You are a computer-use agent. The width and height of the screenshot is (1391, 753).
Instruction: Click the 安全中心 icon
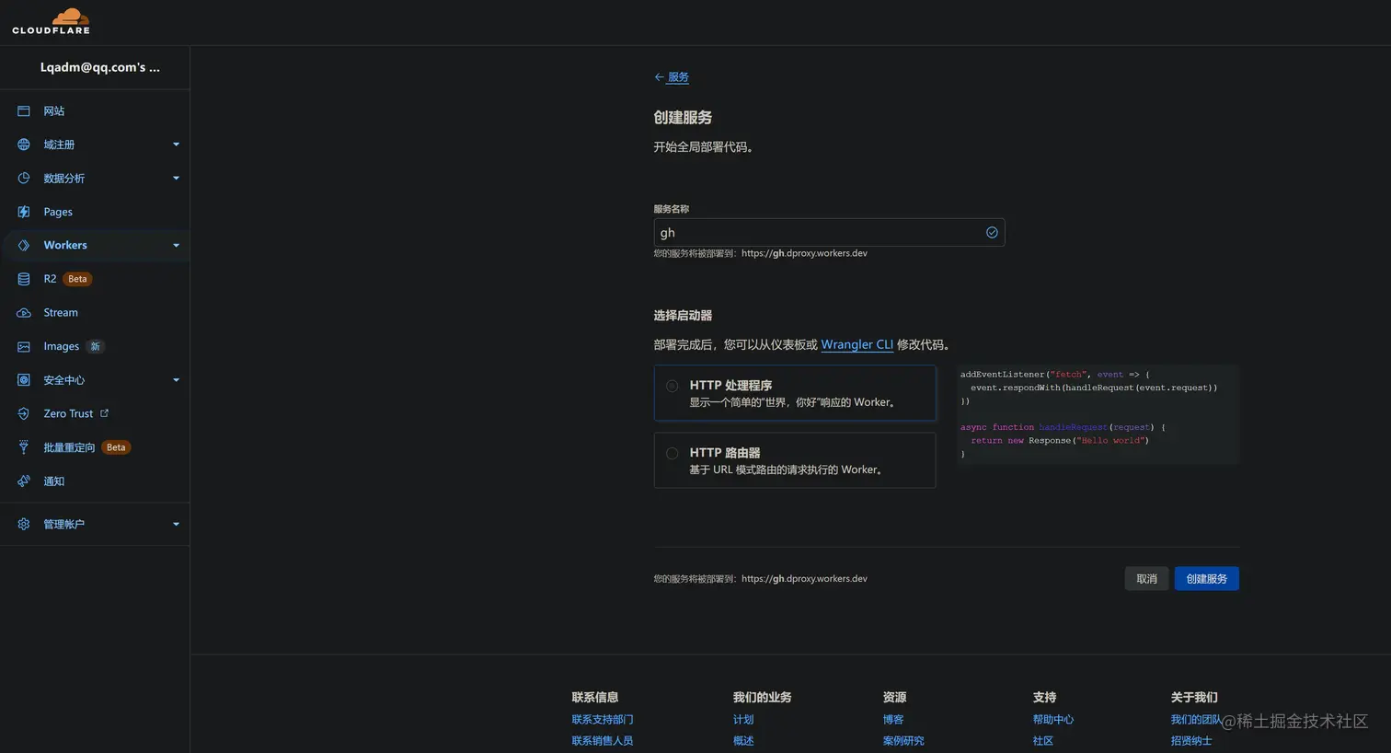click(x=24, y=380)
